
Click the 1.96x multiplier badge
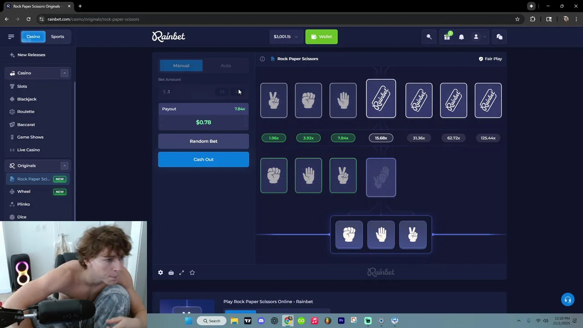pyautogui.click(x=274, y=138)
